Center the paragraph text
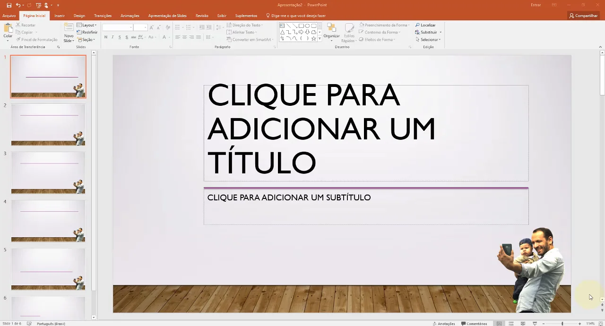605x326 pixels. [x=185, y=37]
